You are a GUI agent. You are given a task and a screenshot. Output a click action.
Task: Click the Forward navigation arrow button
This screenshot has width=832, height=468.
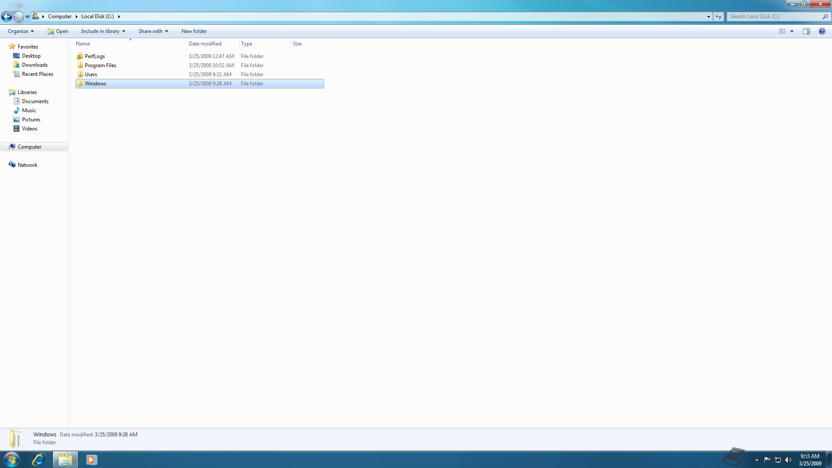coord(19,16)
